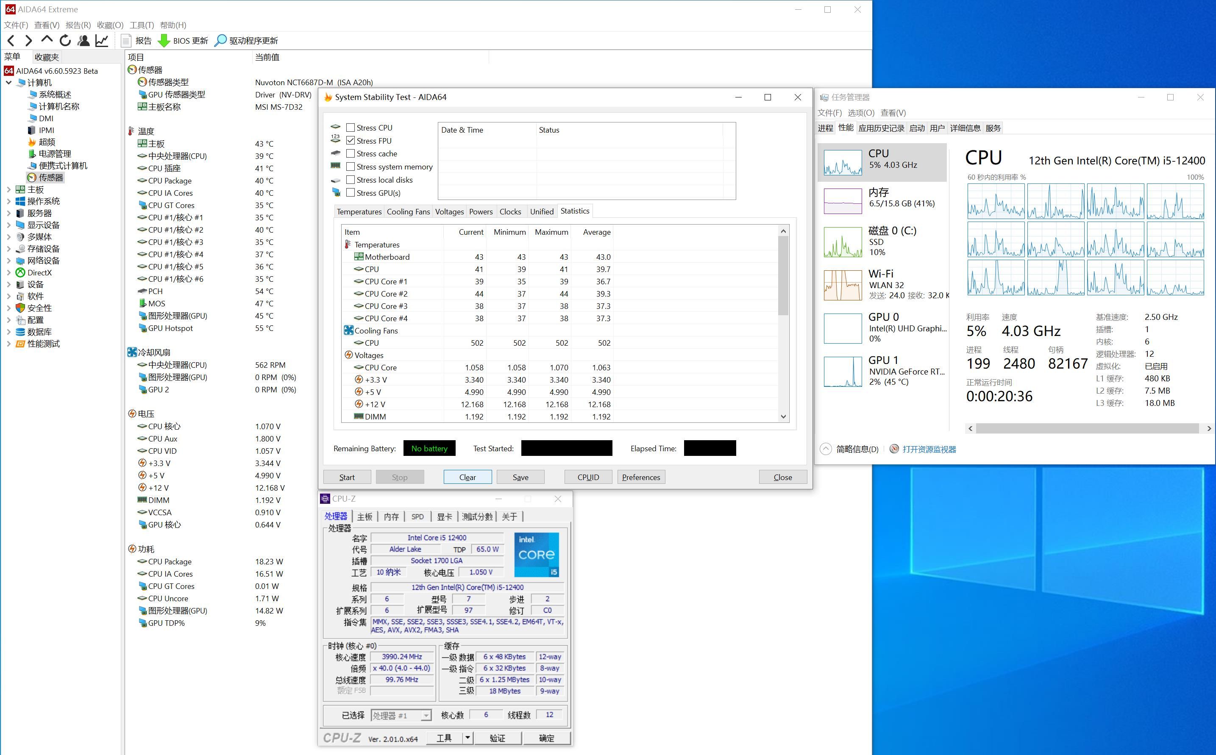1216x755 pixels.
Task: Click the BIOS update green arrow
Action: click(164, 40)
